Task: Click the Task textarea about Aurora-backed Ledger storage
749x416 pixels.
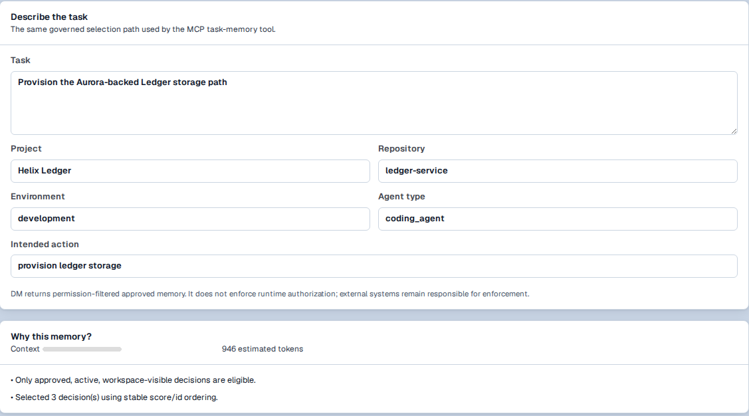Action: pos(374,103)
